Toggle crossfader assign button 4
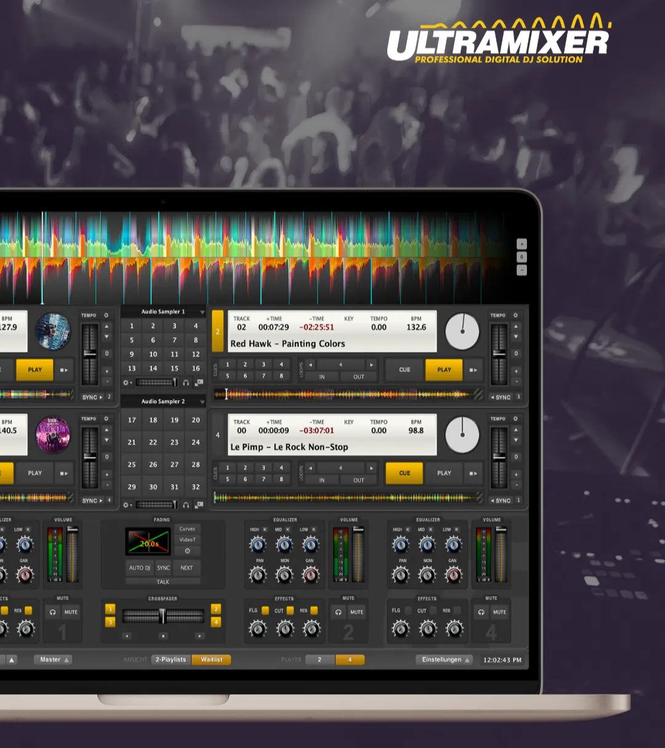 pos(216,622)
